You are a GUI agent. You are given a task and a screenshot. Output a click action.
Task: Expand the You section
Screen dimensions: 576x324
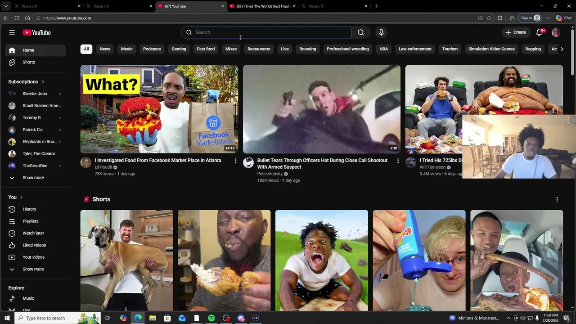click(15, 197)
